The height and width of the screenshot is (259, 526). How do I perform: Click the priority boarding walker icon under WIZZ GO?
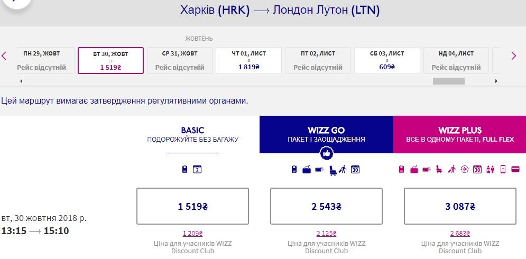tap(344, 170)
